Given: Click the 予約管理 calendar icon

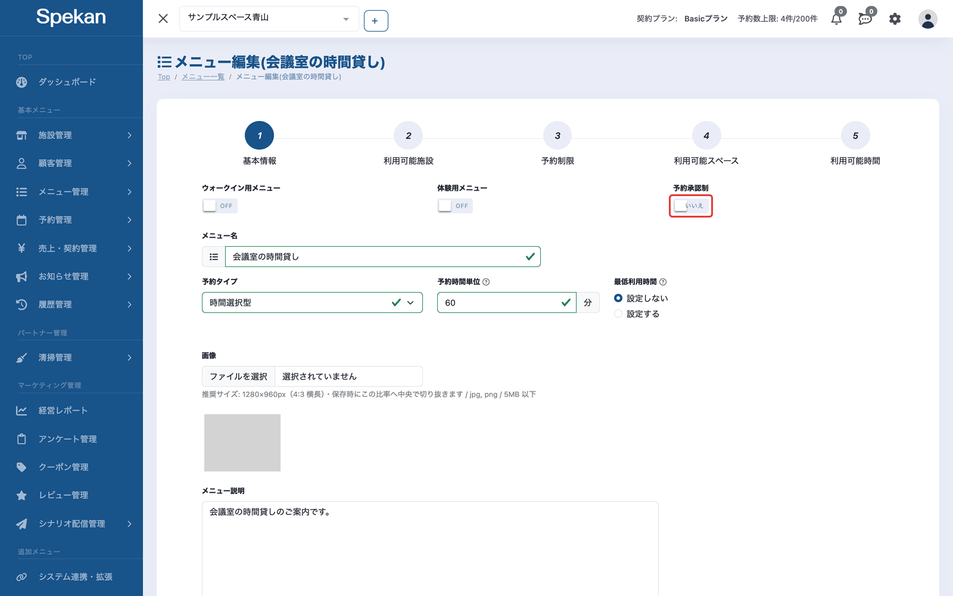Looking at the screenshot, I should point(21,220).
